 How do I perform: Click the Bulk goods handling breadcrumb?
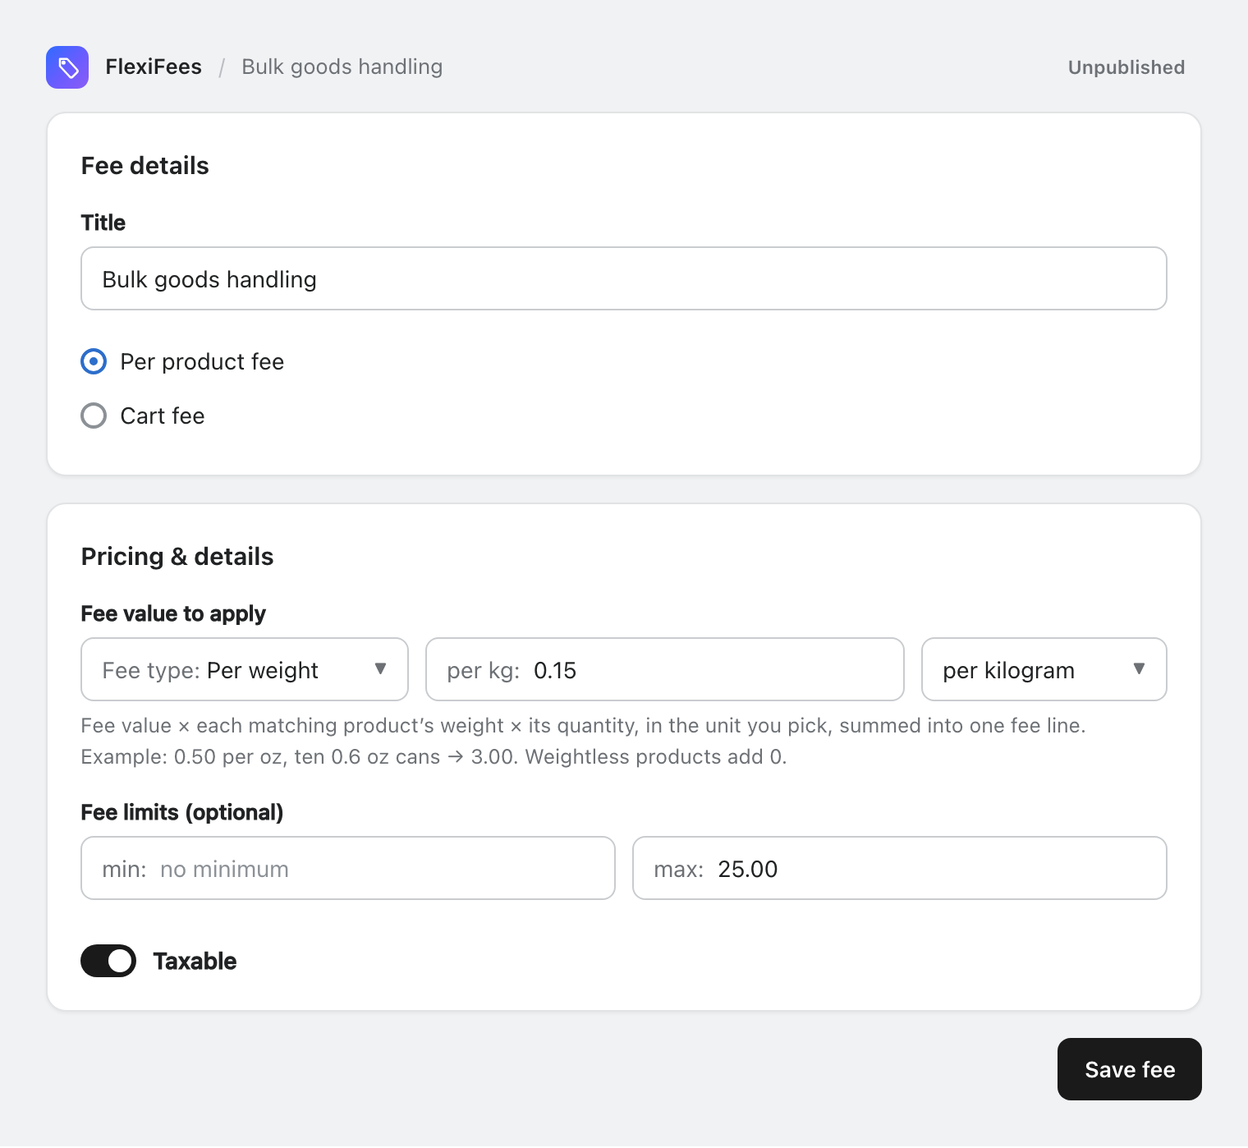342,67
